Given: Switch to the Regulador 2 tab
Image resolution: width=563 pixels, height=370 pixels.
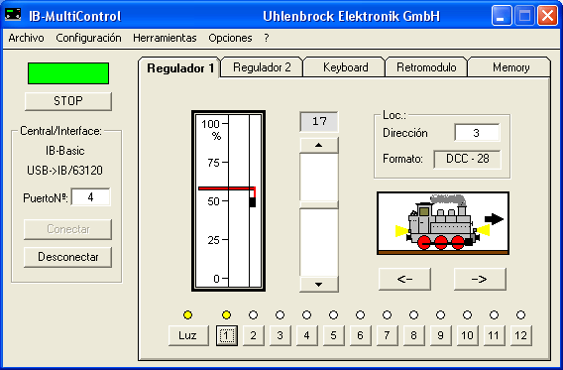Looking at the screenshot, I should point(262,67).
